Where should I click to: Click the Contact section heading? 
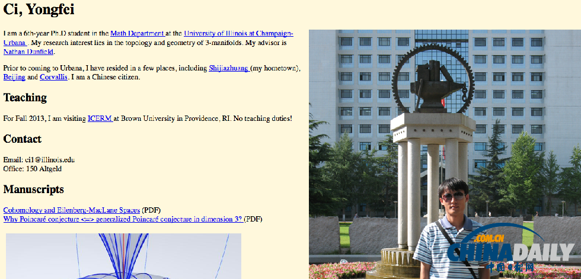pos(23,139)
